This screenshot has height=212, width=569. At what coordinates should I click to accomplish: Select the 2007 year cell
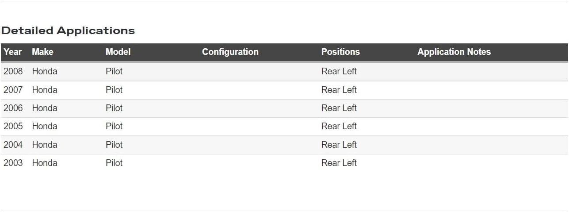[x=13, y=90]
